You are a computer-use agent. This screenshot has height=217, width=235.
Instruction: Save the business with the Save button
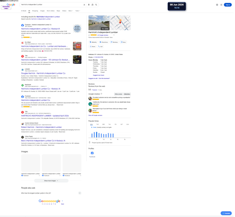point(123,42)
